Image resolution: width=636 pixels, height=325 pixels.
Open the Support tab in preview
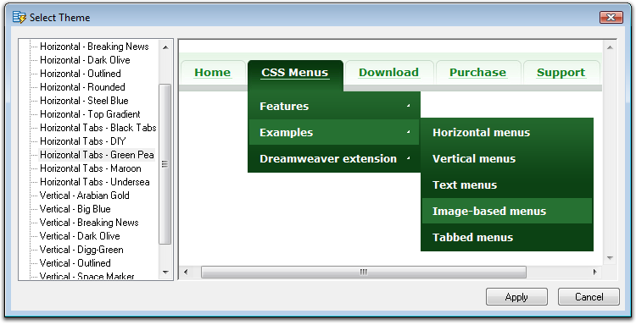coord(561,73)
